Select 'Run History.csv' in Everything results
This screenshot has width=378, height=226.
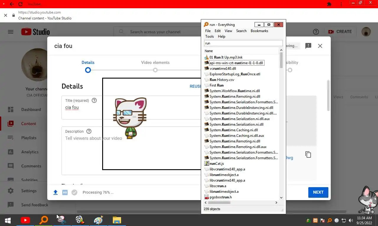(222, 80)
